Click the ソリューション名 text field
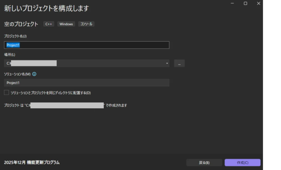The width and height of the screenshot is (281, 170). [87, 83]
